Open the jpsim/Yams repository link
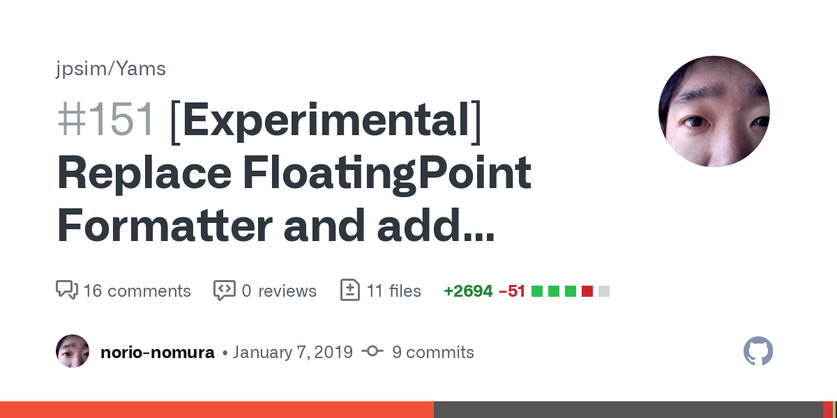The width and height of the screenshot is (837, 418). [111, 69]
